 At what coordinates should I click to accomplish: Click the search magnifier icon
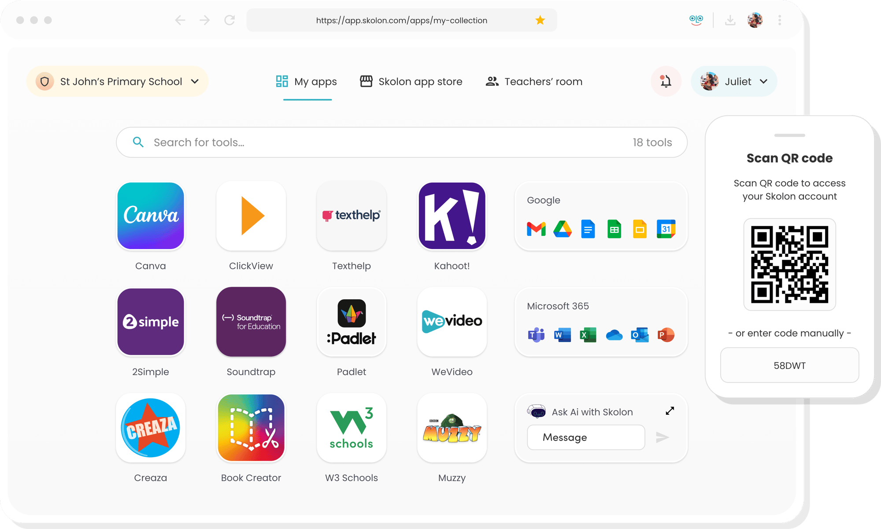tap(138, 142)
